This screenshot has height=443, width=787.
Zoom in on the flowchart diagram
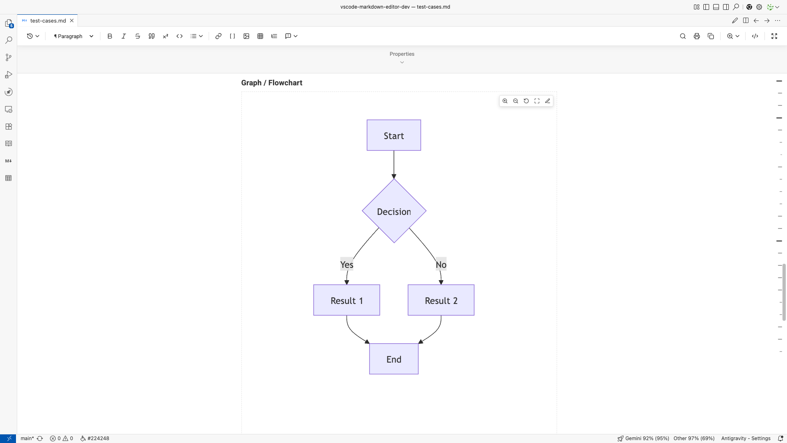point(505,101)
